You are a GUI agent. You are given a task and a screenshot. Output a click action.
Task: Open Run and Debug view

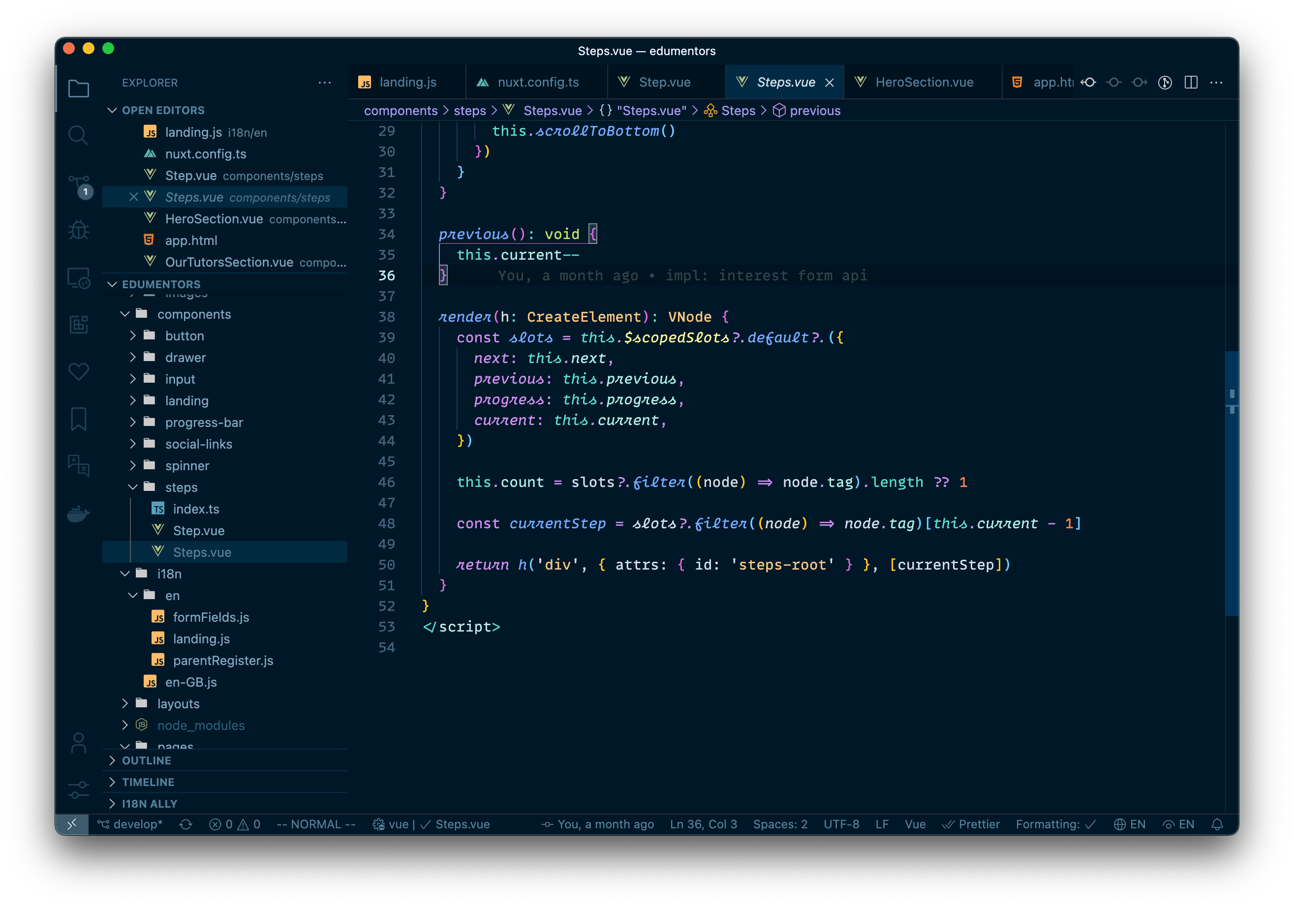click(78, 230)
